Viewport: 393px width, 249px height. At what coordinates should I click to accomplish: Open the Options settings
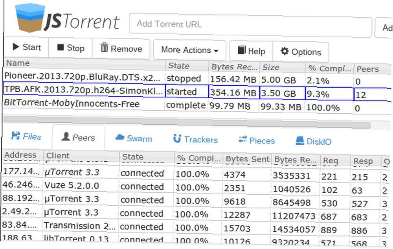tap(301, 52)
